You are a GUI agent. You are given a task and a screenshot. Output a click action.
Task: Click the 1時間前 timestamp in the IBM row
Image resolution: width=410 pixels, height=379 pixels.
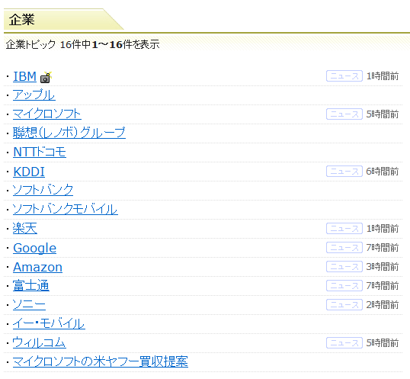click(x=383, y=76)
